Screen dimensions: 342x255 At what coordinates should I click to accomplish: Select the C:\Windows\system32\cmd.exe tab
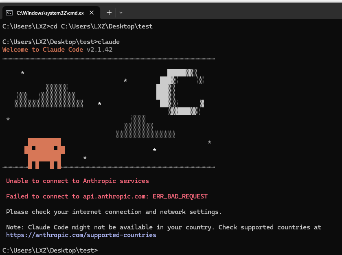pyautogui.click(x=50, y=13)
